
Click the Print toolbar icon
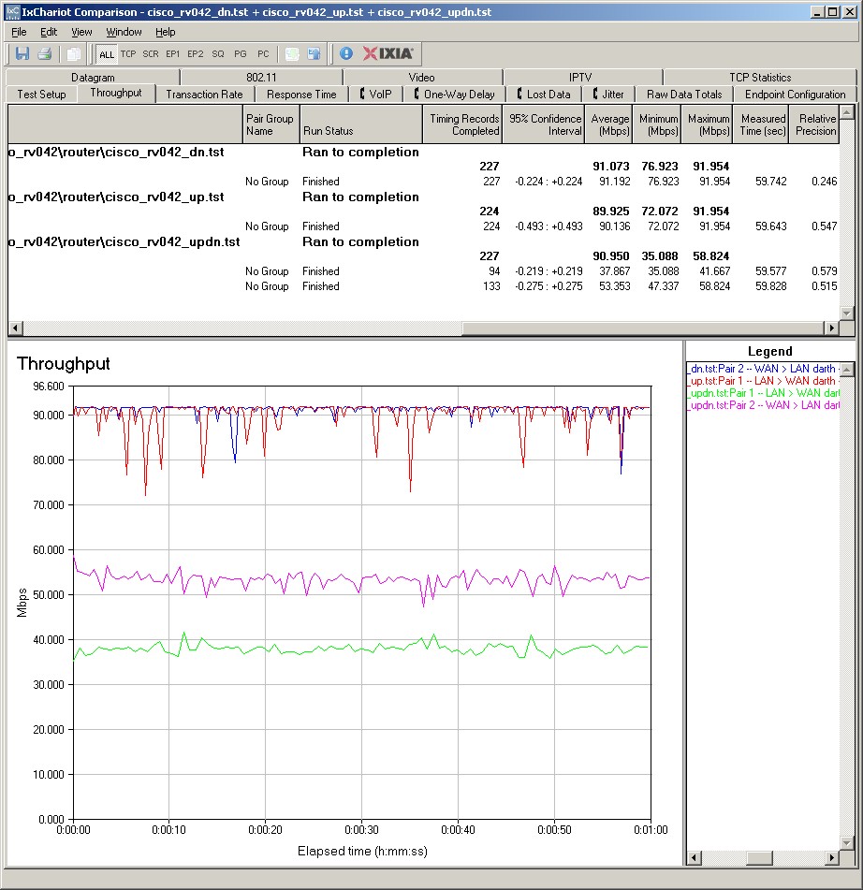44,54
